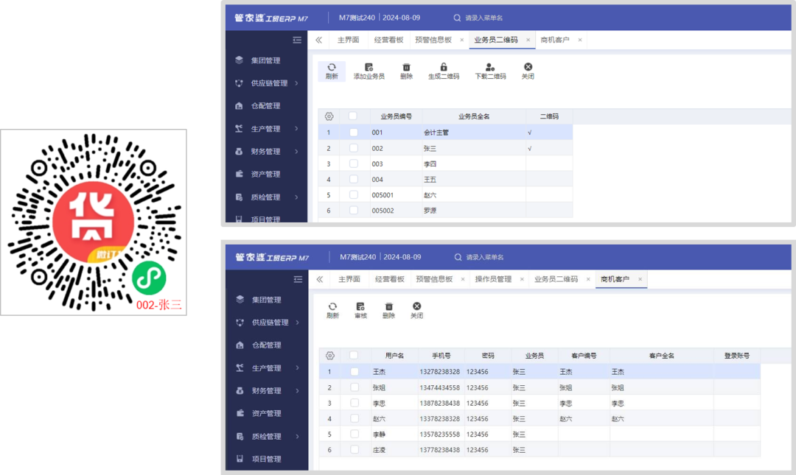Open 资产管理 in top window sidebar

coord(266,174)
